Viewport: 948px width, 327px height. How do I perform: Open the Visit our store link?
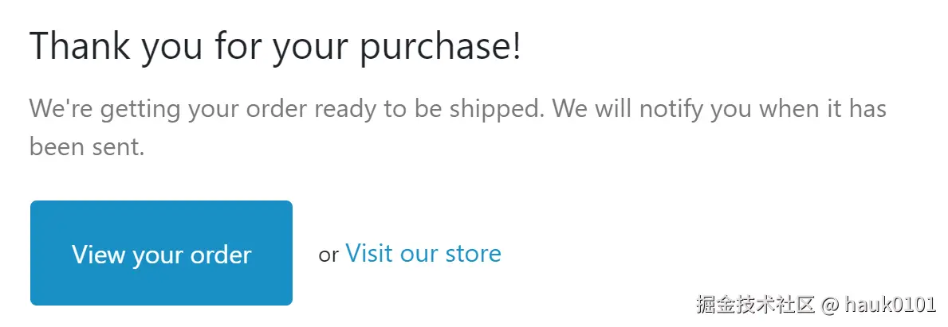point(423,253)
